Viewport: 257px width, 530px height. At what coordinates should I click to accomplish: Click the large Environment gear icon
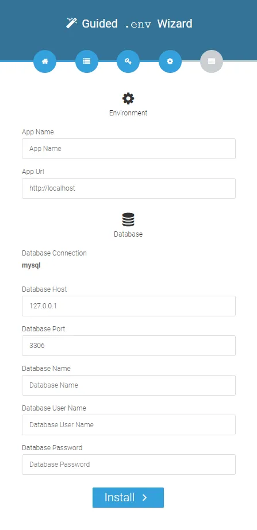click(128, 99)
